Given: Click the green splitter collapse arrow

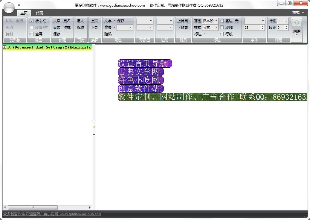Looking at the screenshot, I should [x=94, y=127].
